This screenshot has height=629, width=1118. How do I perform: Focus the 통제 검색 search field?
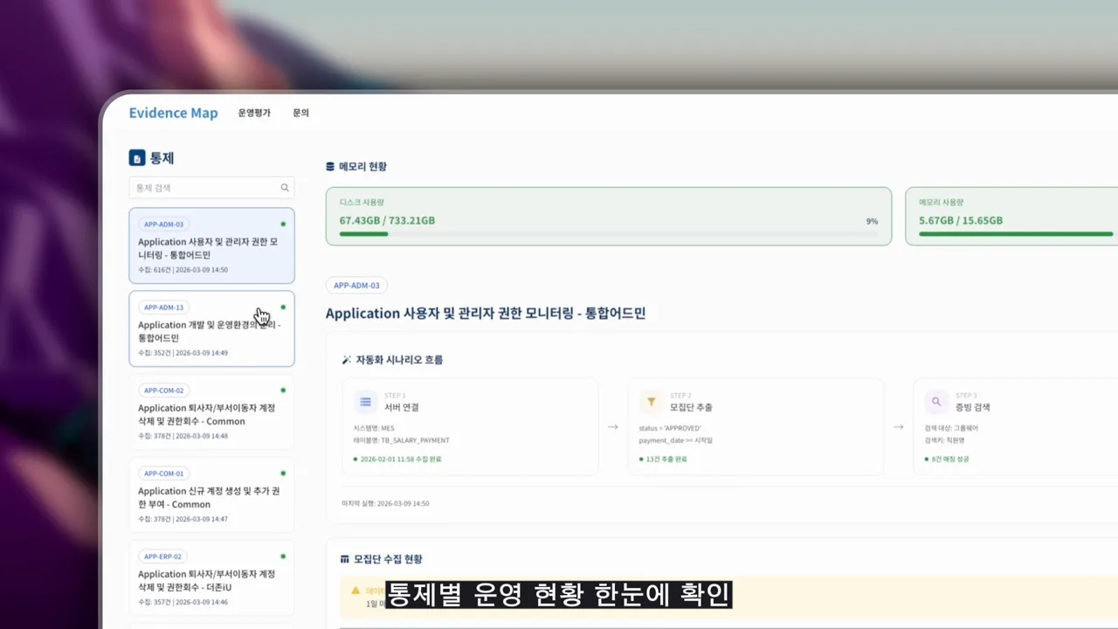click(211, 187)
